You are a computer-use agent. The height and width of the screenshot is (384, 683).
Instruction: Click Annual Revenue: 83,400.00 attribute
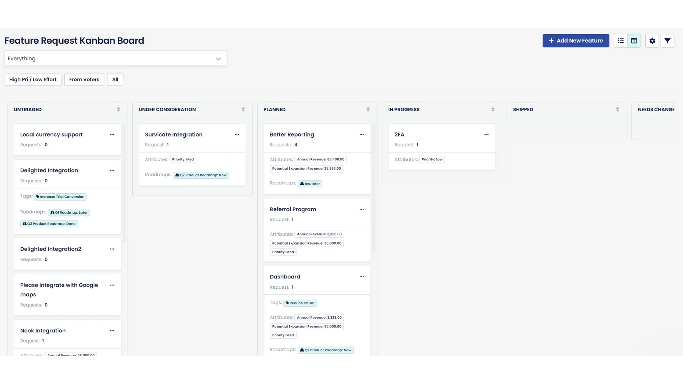[x=321, y=160]
